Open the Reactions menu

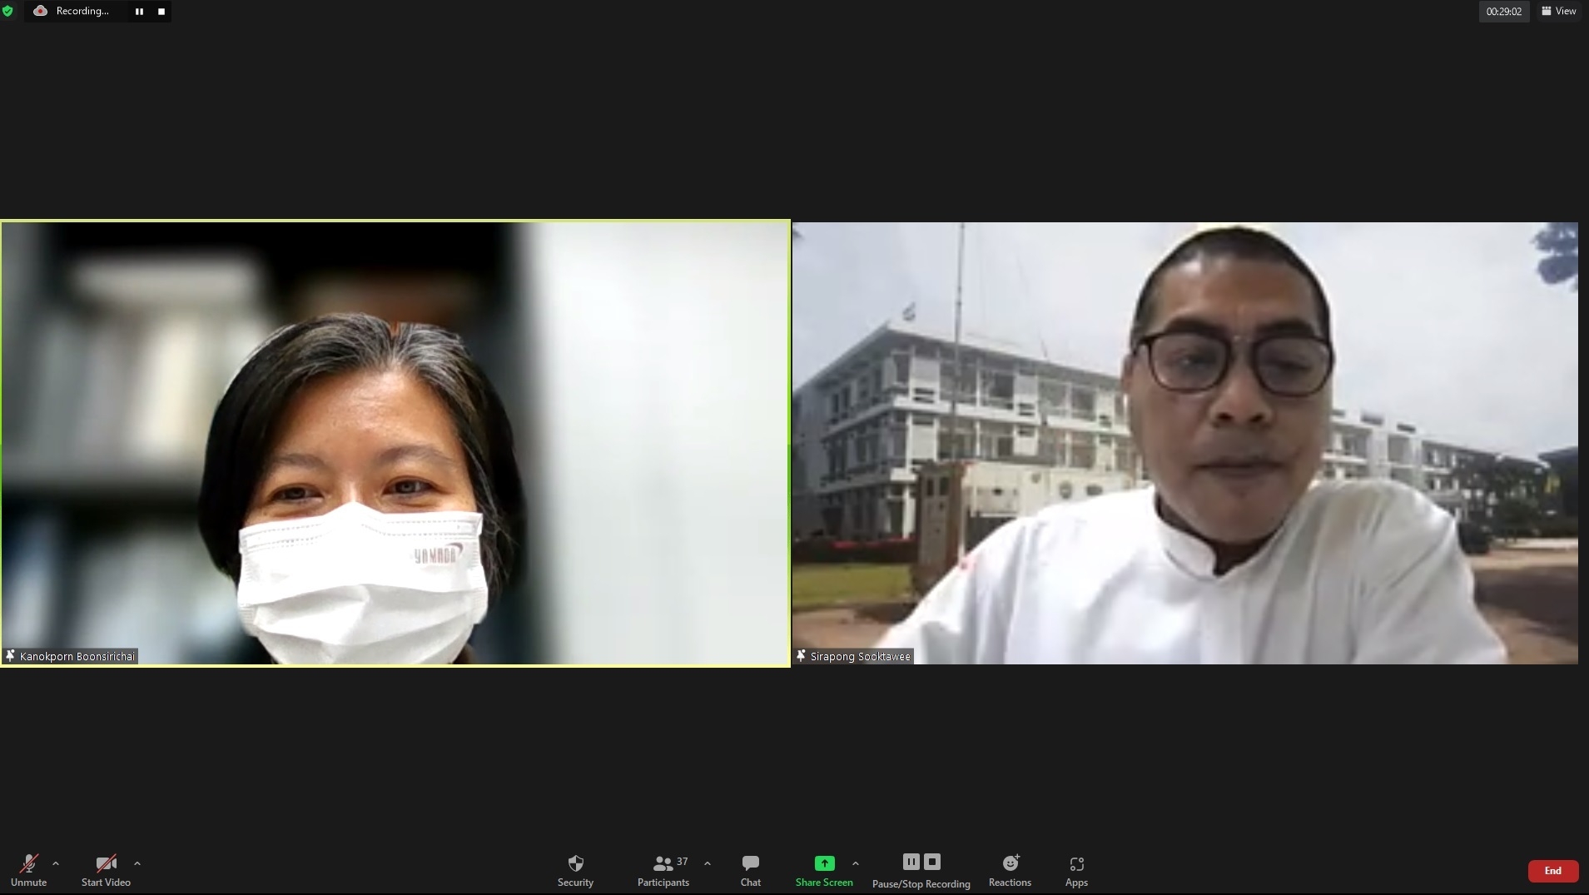(1010, 871)
